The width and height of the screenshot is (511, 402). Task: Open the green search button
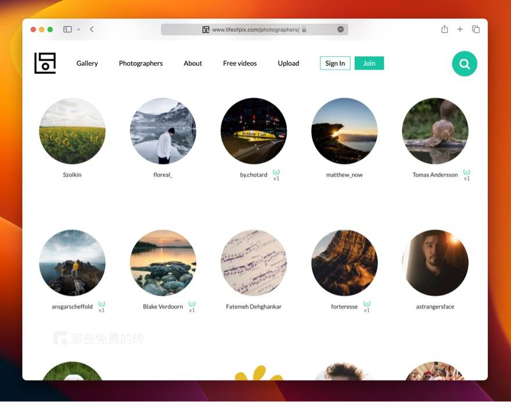[x=465, y=64]
